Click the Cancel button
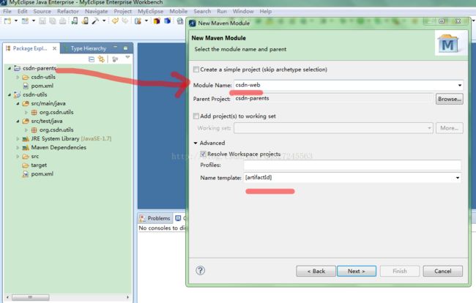Viewport: 476px width, 303px height. coord(443,271)
